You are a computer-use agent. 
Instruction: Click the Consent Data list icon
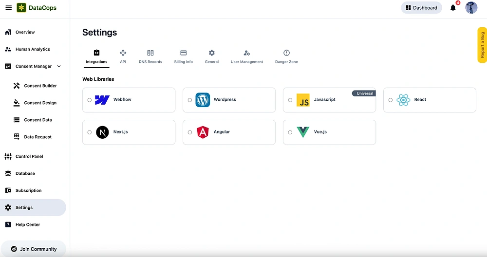coord(17,120)
